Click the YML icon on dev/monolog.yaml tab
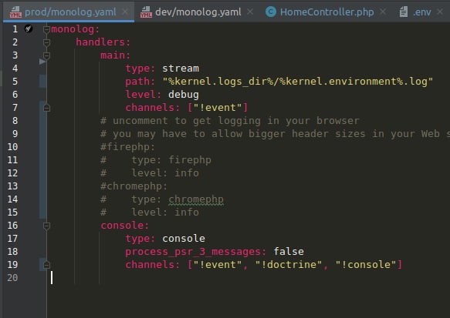450x318 pixels. pos(146,12)
